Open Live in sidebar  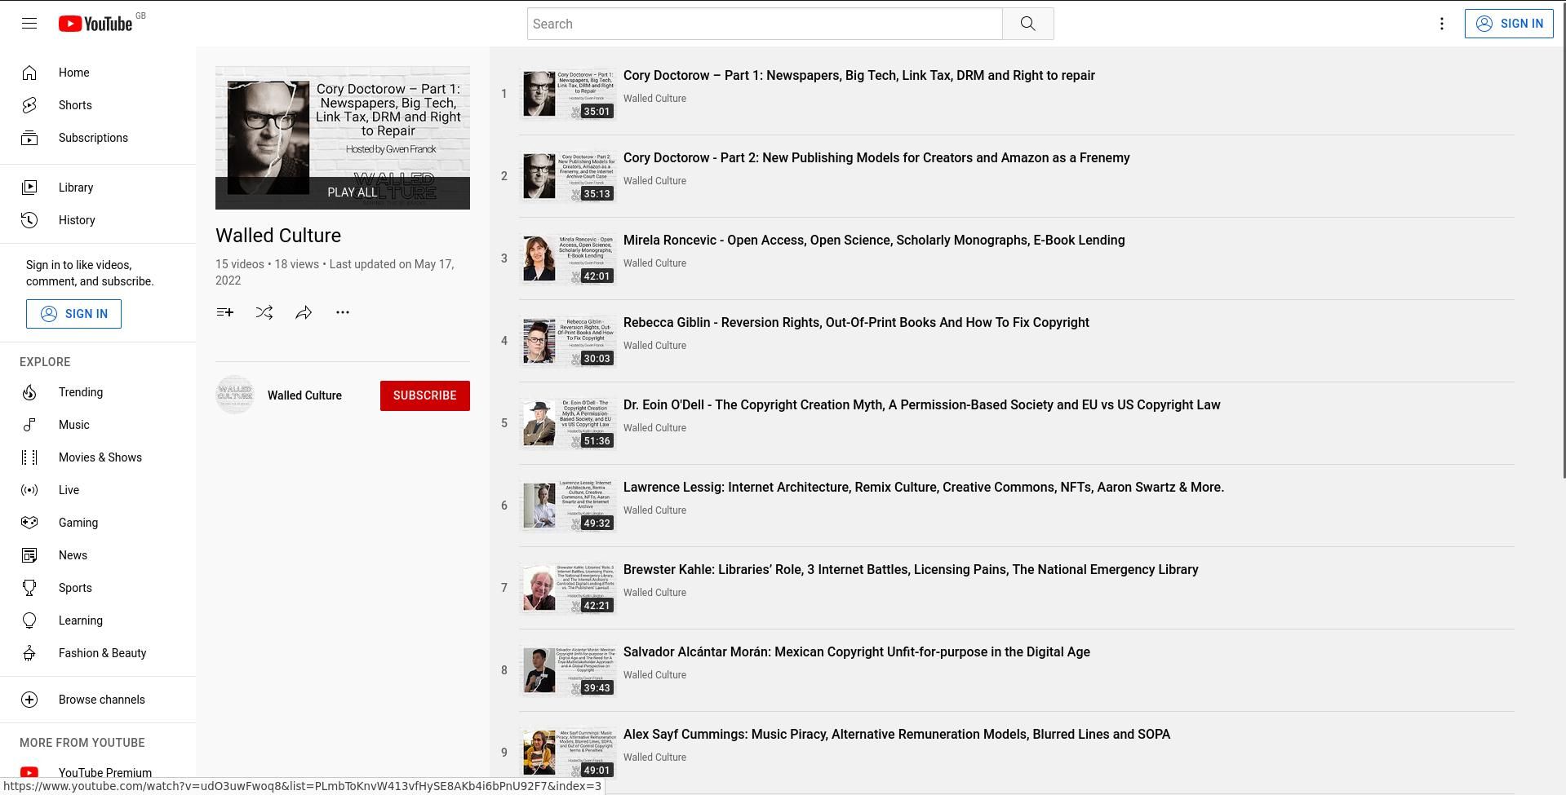(98, 490)
